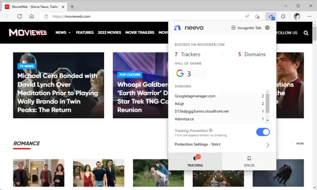Select Ad.gt domain row

(x=219, y=104)
